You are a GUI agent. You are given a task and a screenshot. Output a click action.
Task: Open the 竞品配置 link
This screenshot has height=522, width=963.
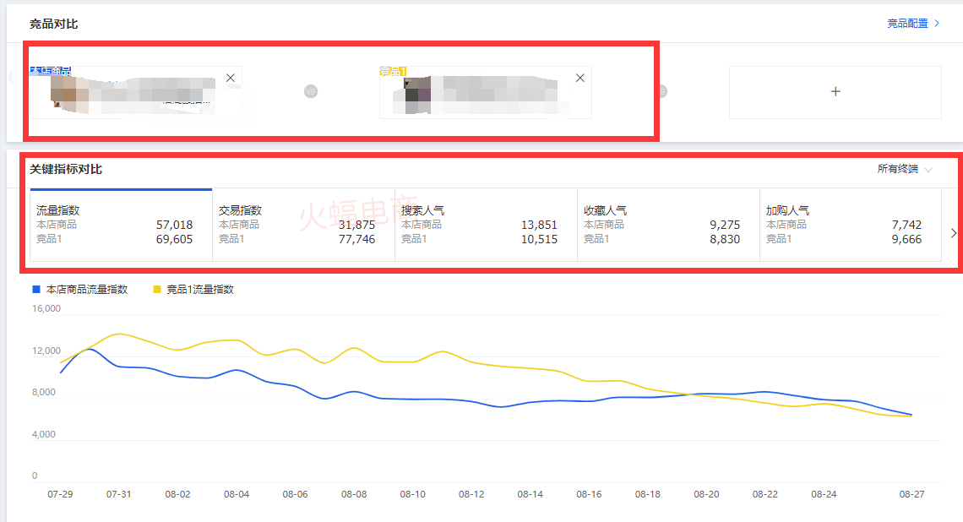pos(907,24)
